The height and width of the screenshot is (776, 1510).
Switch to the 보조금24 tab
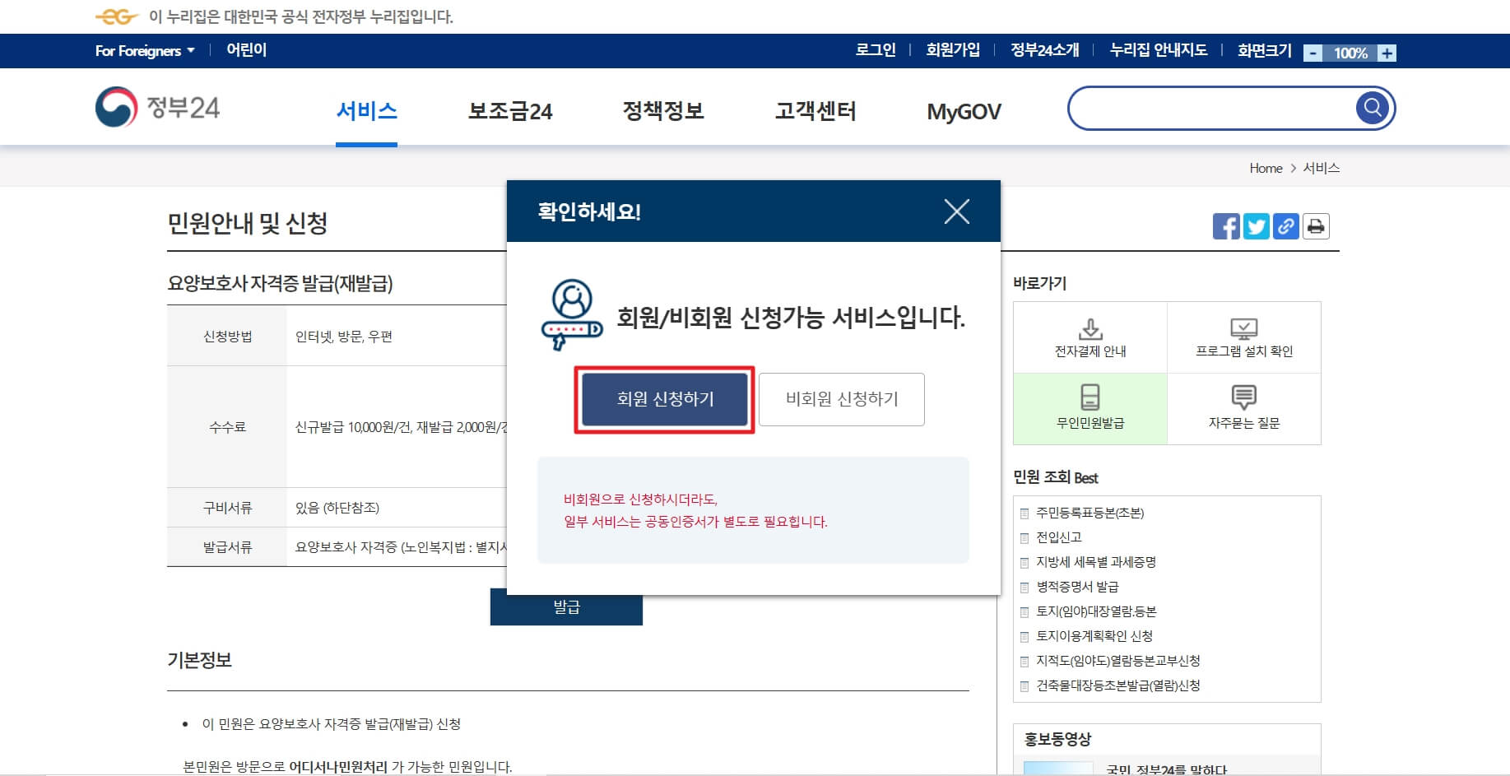pos(510,111)
